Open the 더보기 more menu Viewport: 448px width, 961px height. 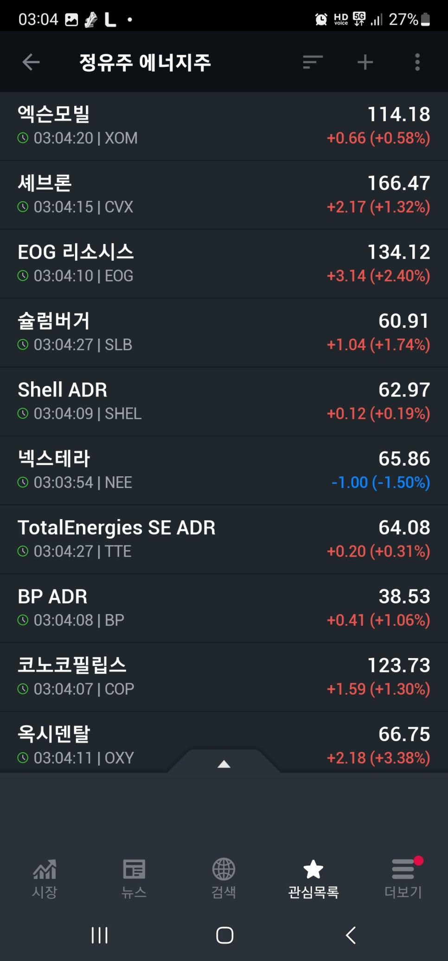(403, 878)
